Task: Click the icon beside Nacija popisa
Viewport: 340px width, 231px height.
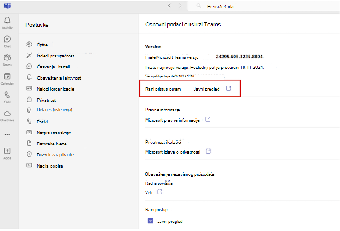Action: 29,165
